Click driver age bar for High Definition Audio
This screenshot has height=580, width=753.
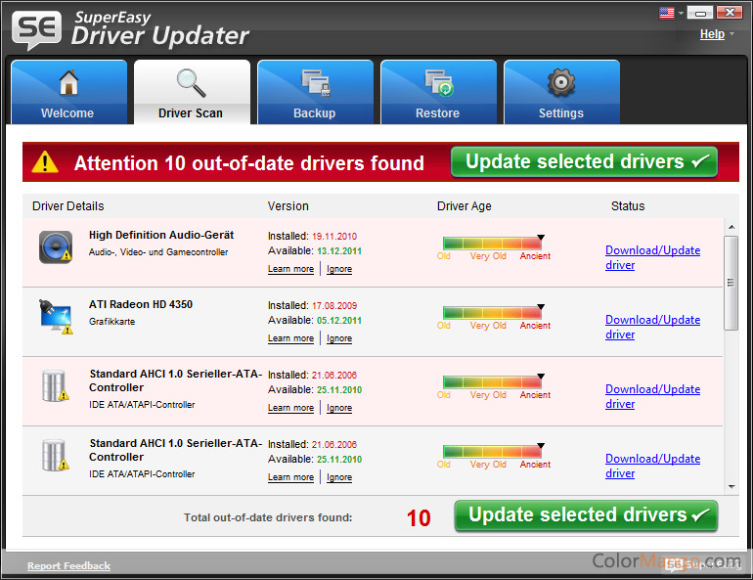click(x=492, y=244)
